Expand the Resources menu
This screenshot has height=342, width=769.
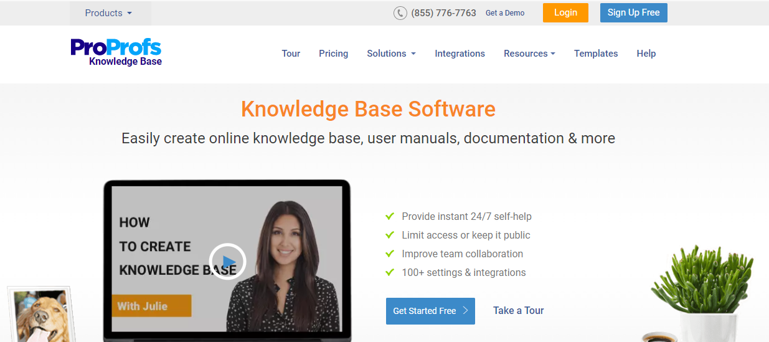pyautogui.click(x=529, y=54)
